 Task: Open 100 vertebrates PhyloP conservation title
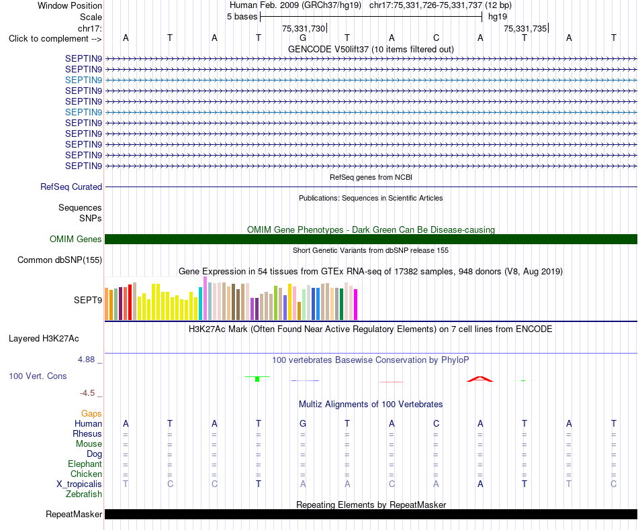(371, 360)
